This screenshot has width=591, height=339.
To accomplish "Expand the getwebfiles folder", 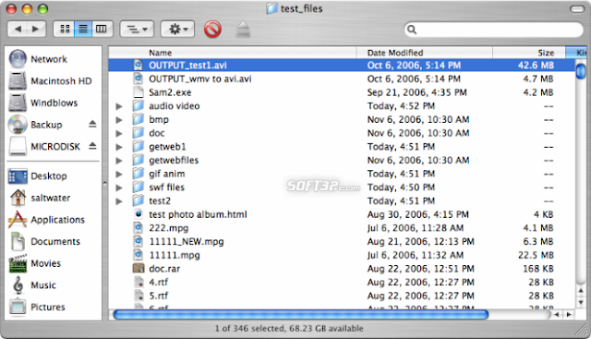I will pos(119,161).
